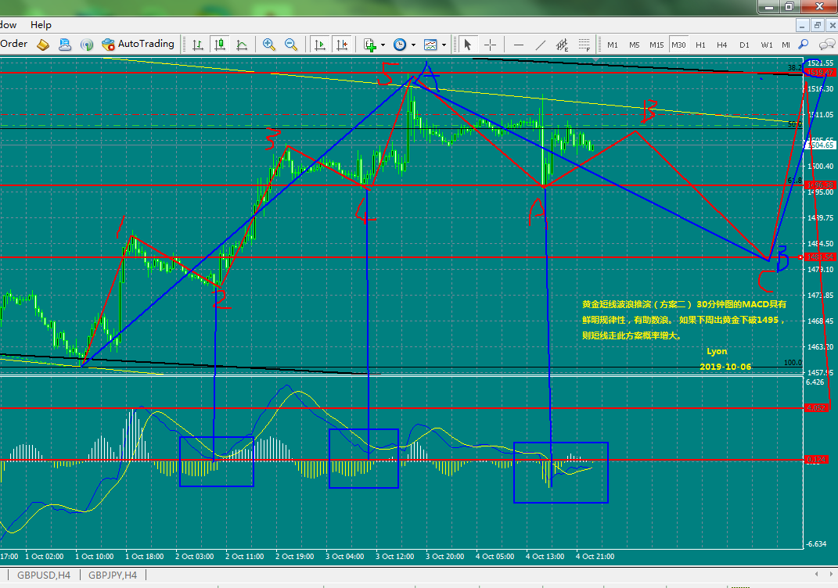
Task: Expand the templates dropdown arrow
Action: [x=444, y=45]
